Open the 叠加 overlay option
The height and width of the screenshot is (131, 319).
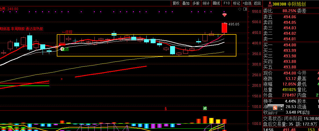coord(186,3)
